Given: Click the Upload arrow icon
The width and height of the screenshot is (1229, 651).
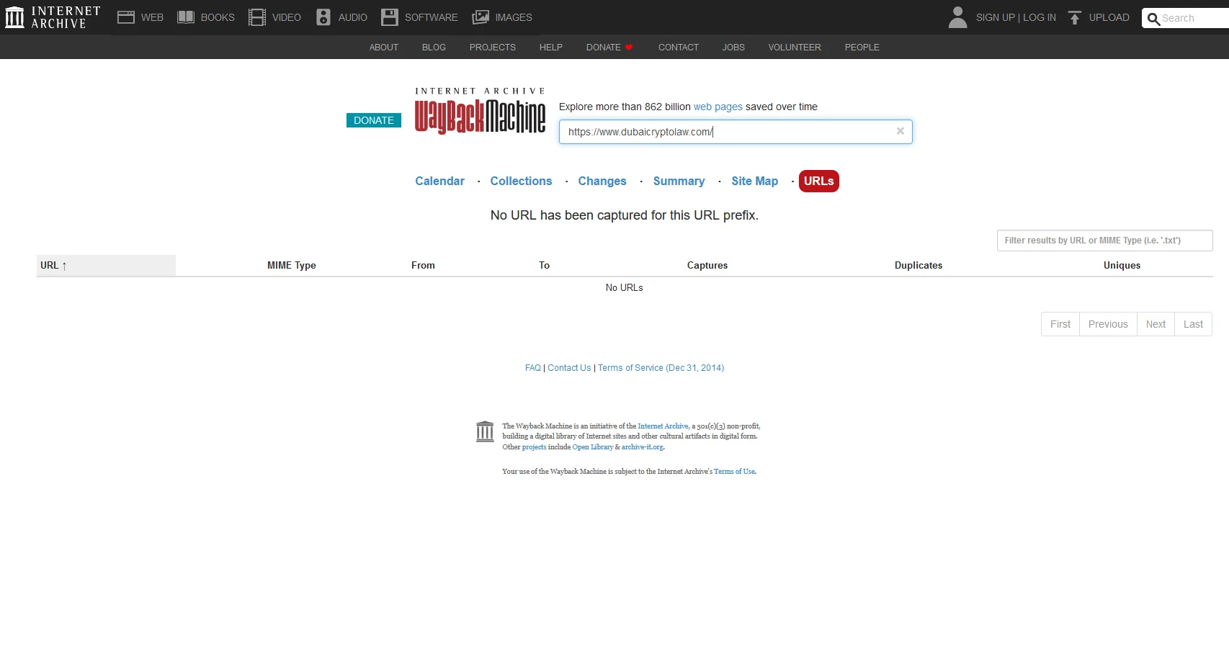Looking at the screenshot, I should (x=1075, y=17).
